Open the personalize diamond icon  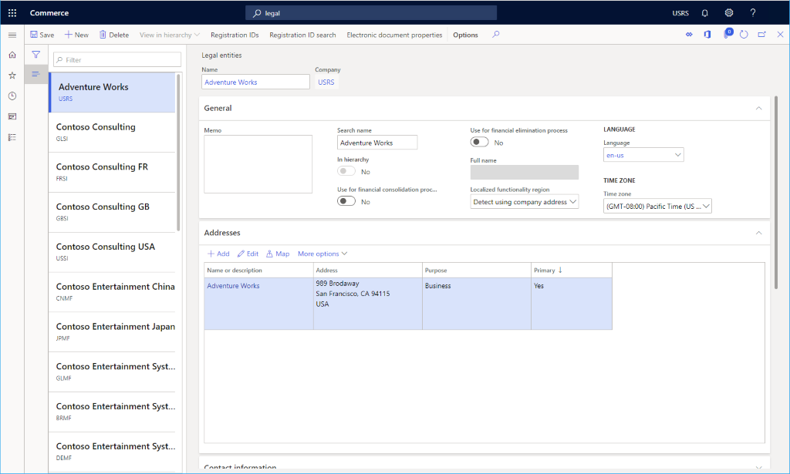tap(689, 34)
